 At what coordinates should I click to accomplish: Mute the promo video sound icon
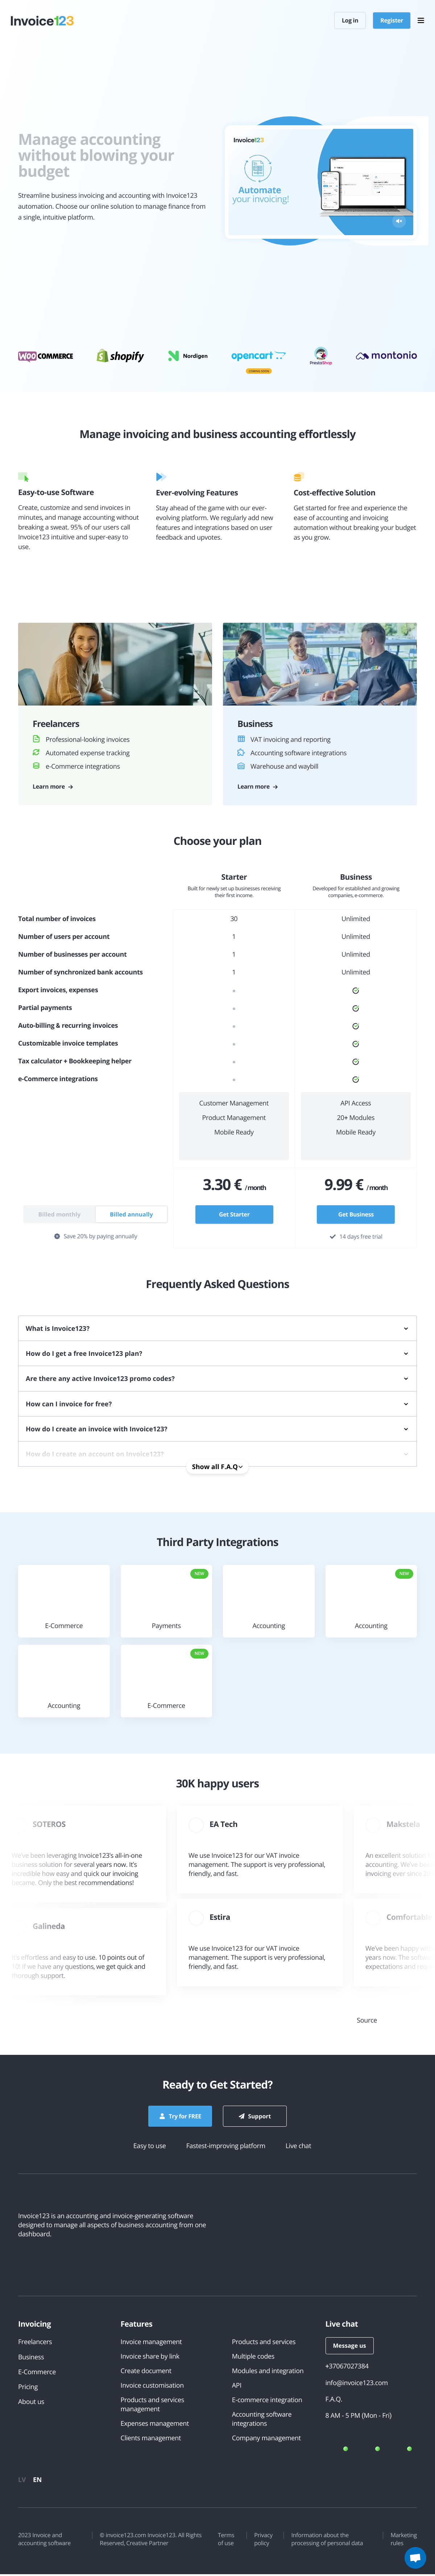pyautogui.click(x=398, y=221)
